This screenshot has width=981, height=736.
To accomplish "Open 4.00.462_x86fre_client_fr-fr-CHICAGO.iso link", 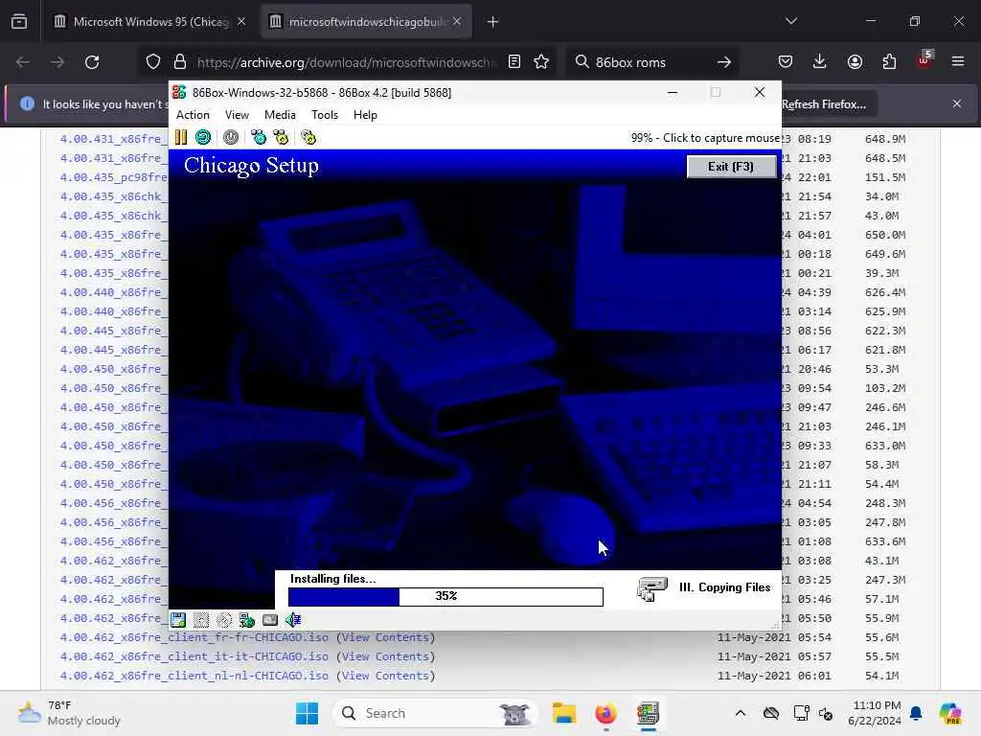I will tap(194, 637).
